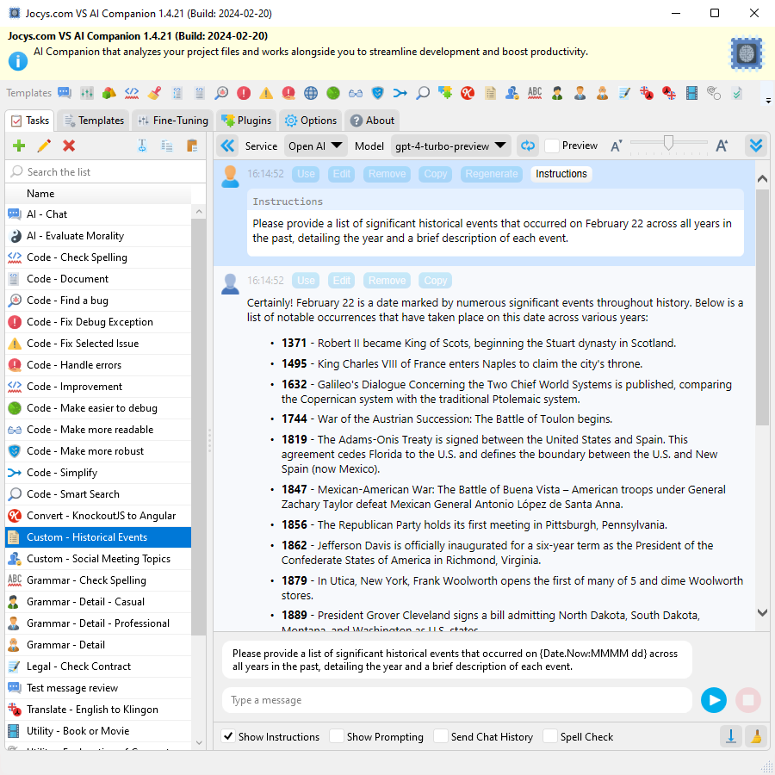Select Custom - Social Meeting Topics

(98, 559)
